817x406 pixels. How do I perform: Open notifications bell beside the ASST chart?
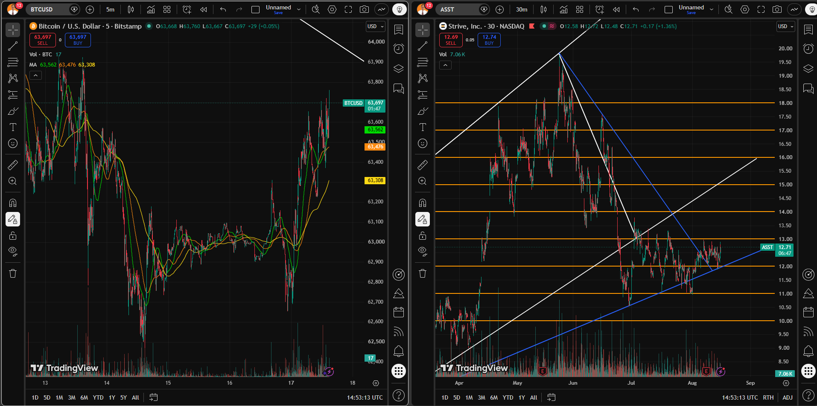[808, 351]
